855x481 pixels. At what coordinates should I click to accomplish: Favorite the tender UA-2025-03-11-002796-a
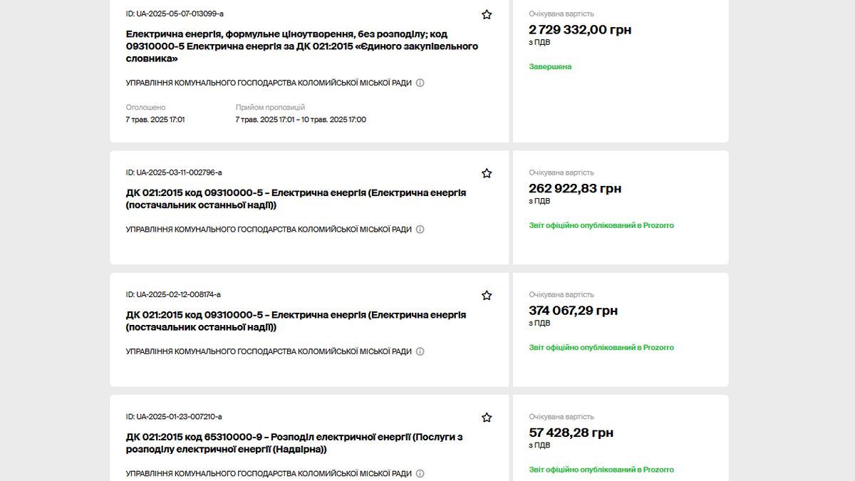[487, 173]
